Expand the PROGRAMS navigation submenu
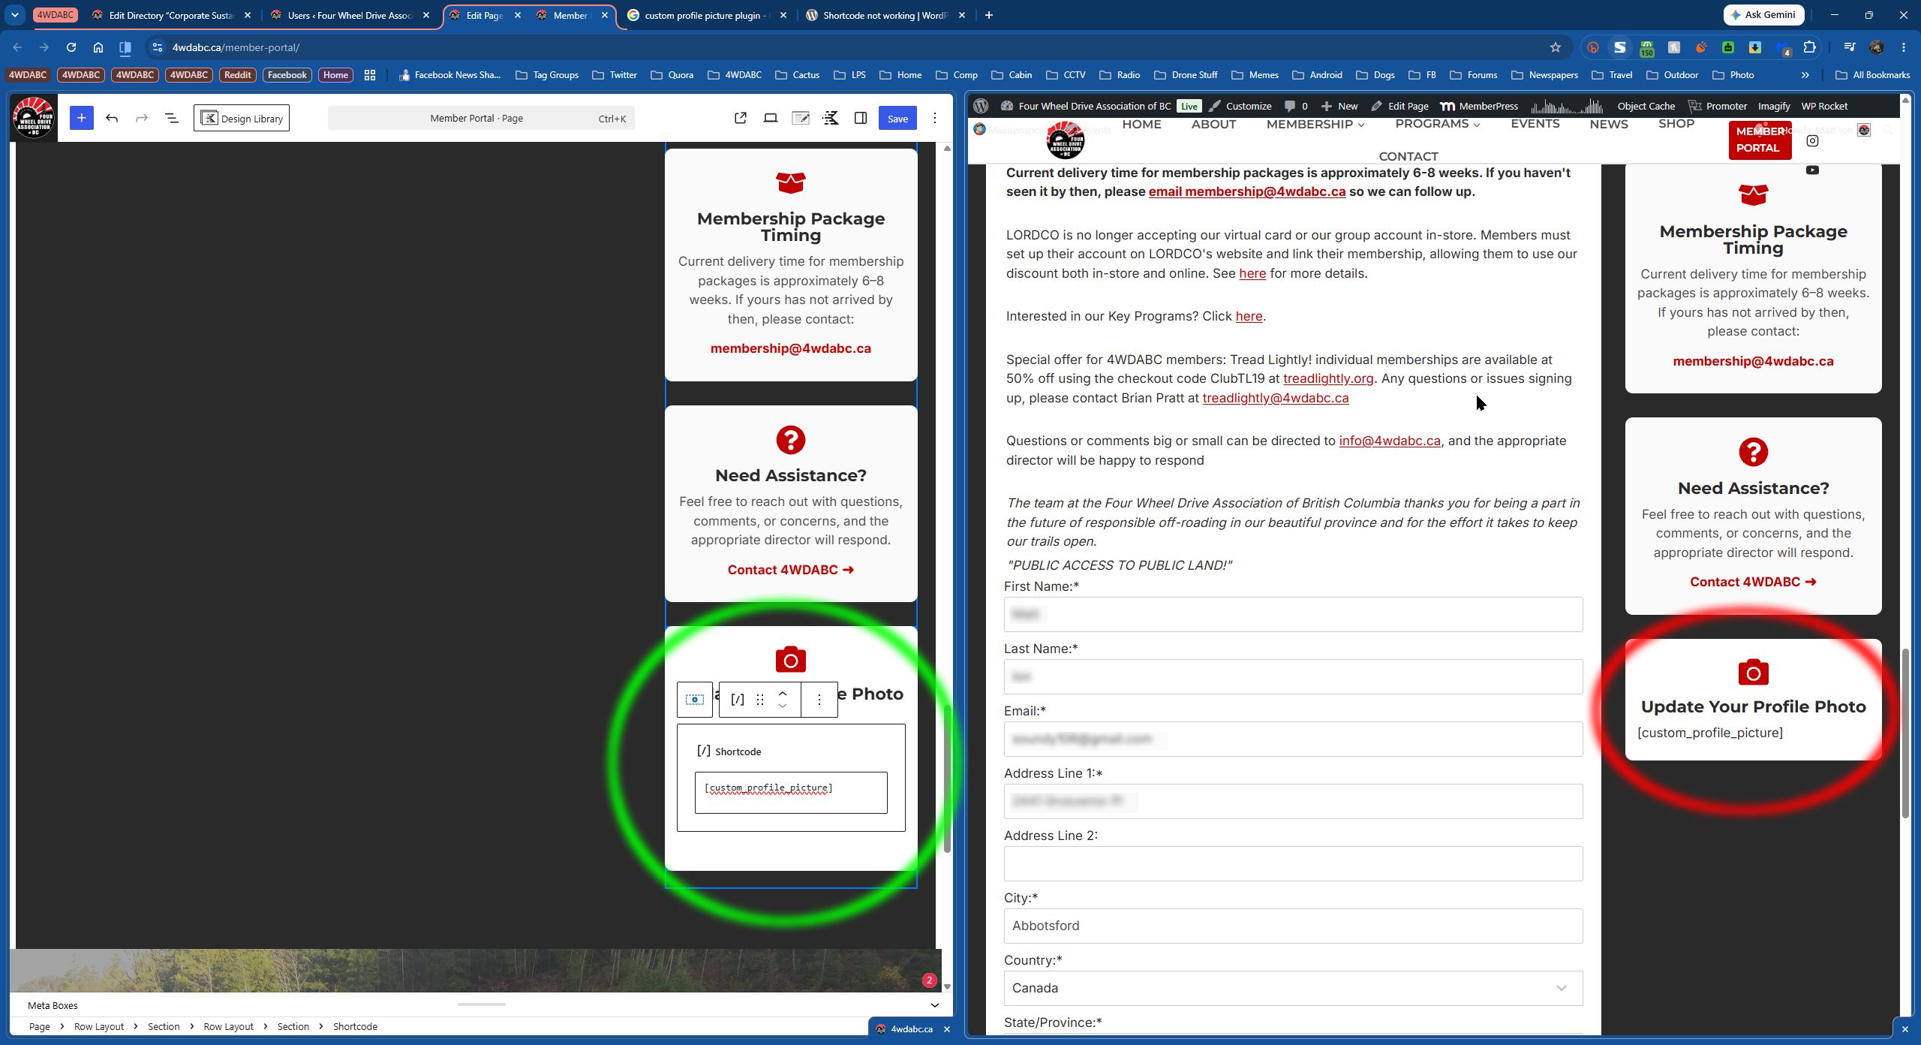 [x=1438, y=125]
